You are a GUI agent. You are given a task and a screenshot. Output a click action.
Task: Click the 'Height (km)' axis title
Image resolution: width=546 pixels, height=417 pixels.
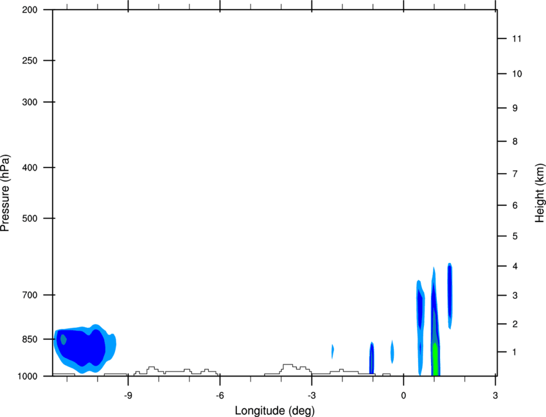(x=540, y=193)
